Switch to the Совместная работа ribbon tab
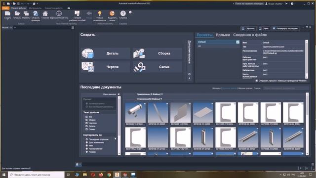316x178 pixels. click(54, 8)
